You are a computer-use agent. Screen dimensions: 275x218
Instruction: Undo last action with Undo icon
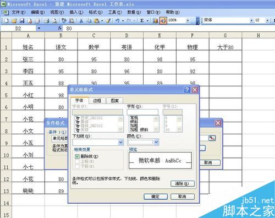click(118, 21)
